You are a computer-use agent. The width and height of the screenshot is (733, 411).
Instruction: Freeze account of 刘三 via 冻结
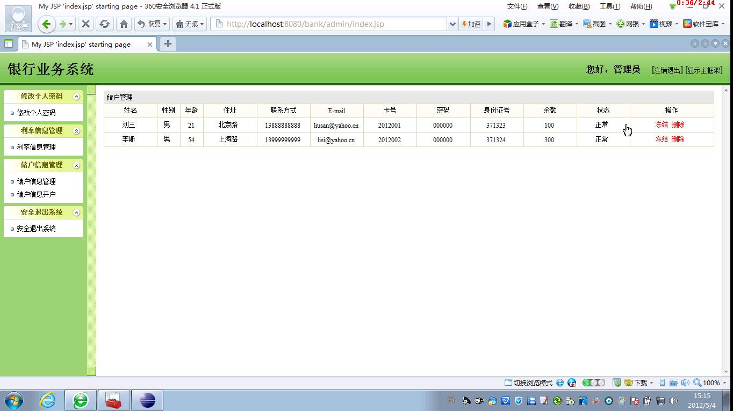[662, 124]
